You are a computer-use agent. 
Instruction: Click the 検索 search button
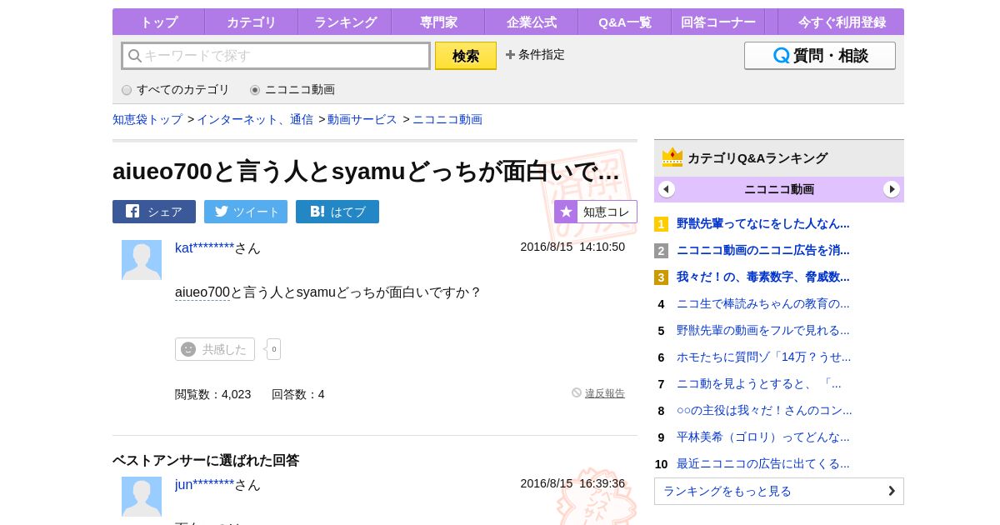pos(466,56)
